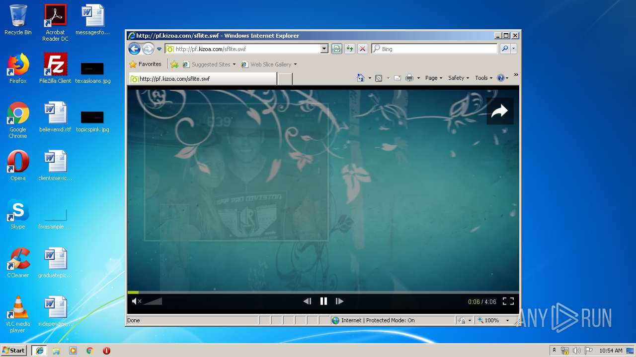Screen dimensions: 636x357
Task: Select FileZilla Client desktop icon
Action: pyautogui.click(x=55, y=68)
